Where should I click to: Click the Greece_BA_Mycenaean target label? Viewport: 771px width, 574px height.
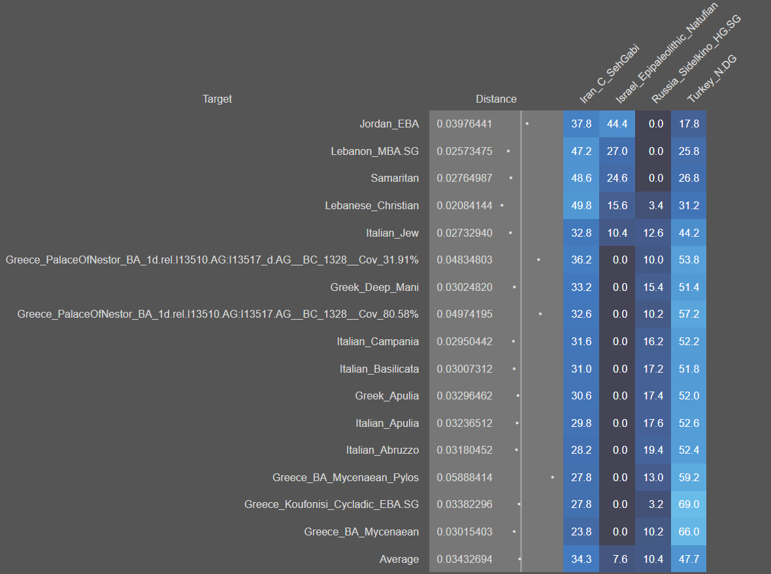[361, 532]
